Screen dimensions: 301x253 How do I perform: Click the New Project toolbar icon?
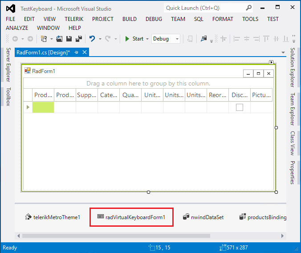pos(44,39)
